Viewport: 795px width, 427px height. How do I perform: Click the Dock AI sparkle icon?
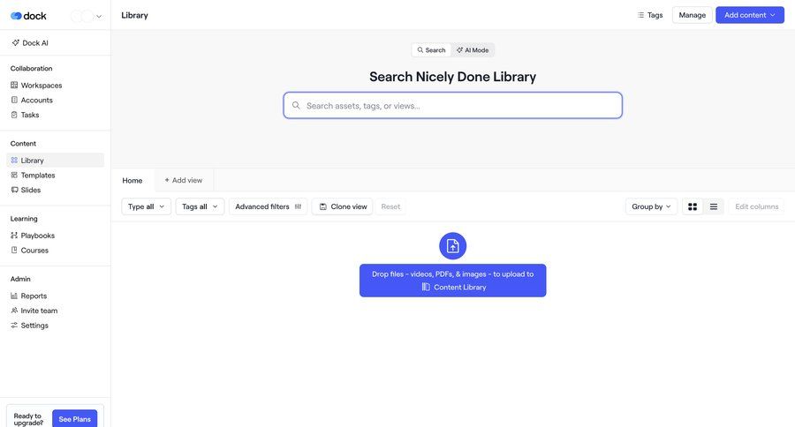tap(16, 43)
